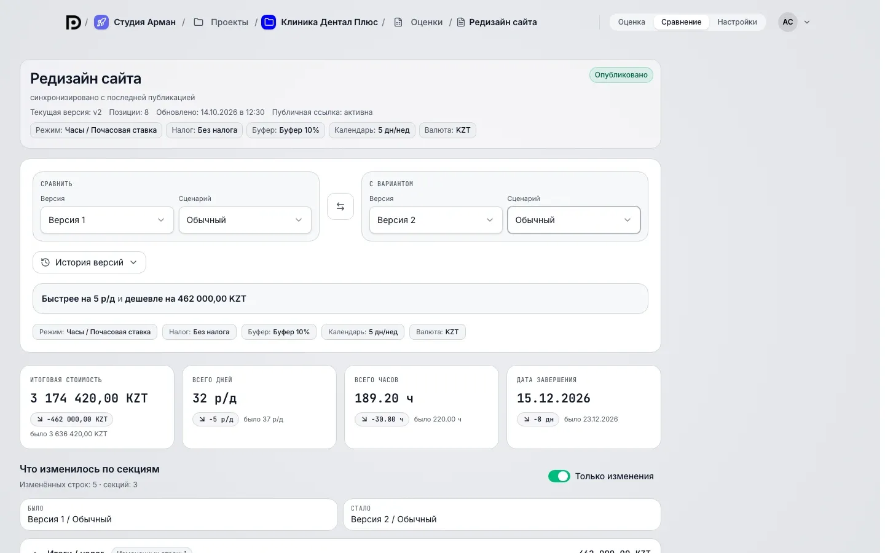Open the account menu chevron
The image size is (885, 553).
click(x=807, y=22)
